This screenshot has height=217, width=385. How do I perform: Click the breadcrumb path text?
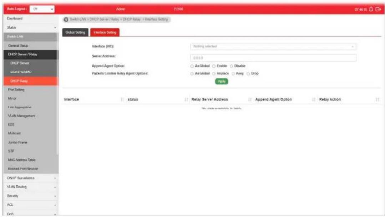pyautogui.click(x=119, y=19)
